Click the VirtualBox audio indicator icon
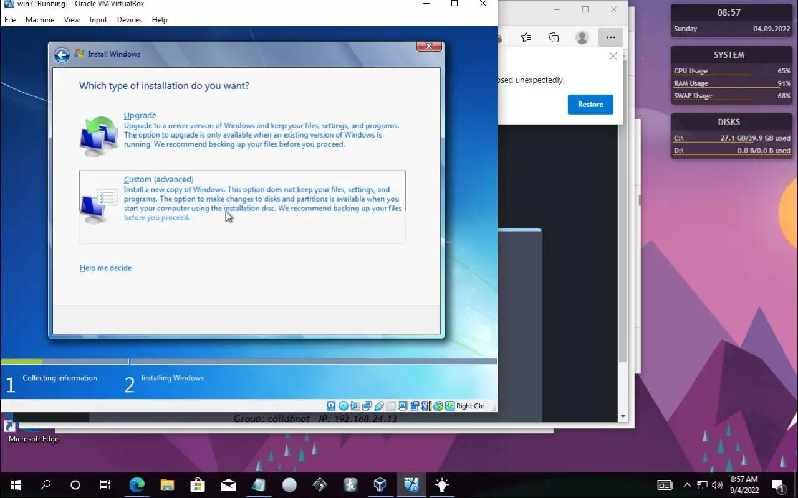 point(355,406)
